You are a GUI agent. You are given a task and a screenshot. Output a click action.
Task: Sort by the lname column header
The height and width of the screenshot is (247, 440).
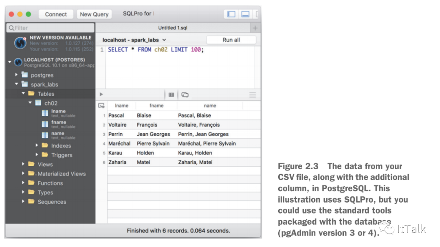pyautogui.click(x=121, y=106)
